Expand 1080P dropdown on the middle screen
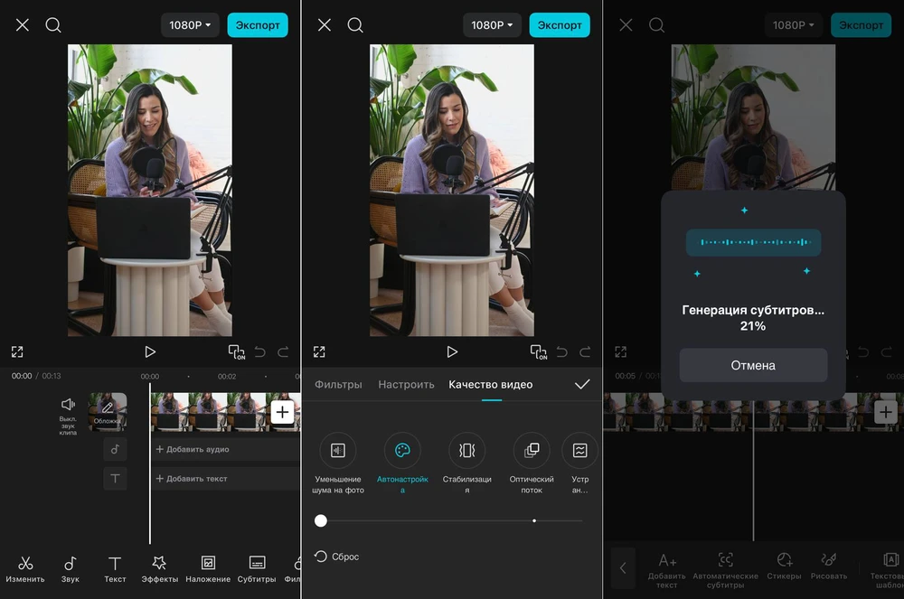The height and width of the screenshot is (599, 904). [492, 25]
